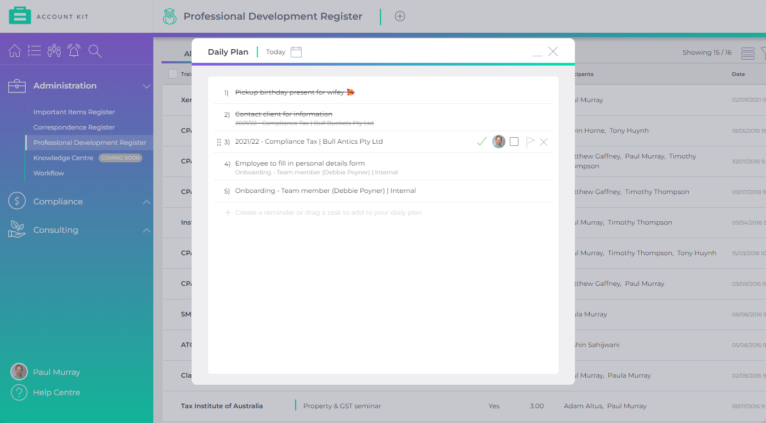Open the numbered task list icon
The height and width of the screenshot is (423, 766).
[34, 51]
